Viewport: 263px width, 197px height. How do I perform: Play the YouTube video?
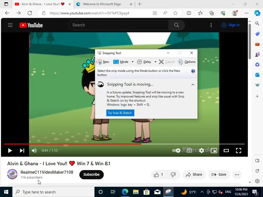click(10, 151)
